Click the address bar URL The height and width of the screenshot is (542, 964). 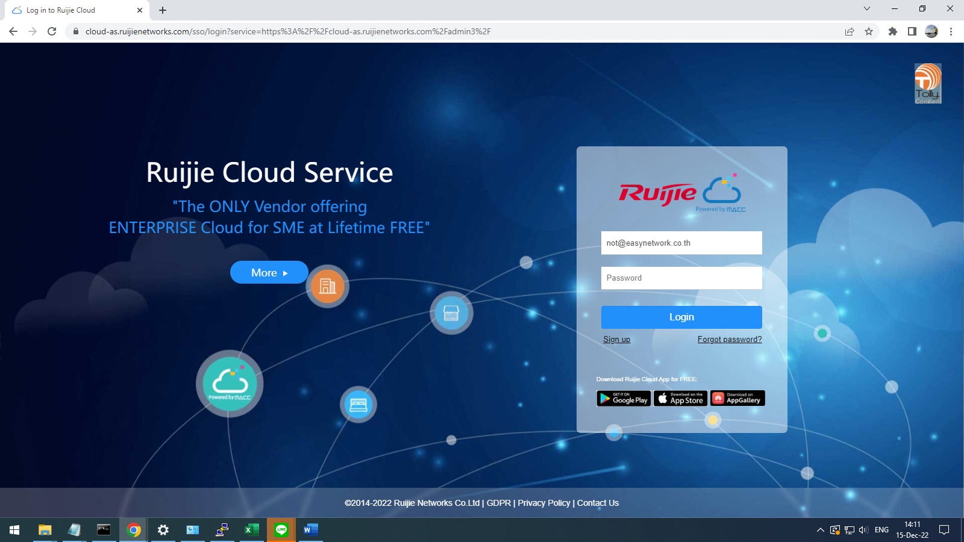(x=288, y=31)
